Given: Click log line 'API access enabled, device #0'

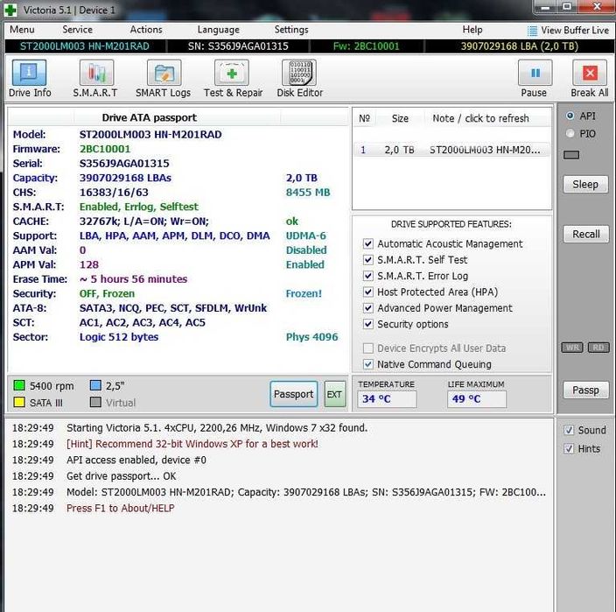Looking at the screenshot, I should click(136, 460).
